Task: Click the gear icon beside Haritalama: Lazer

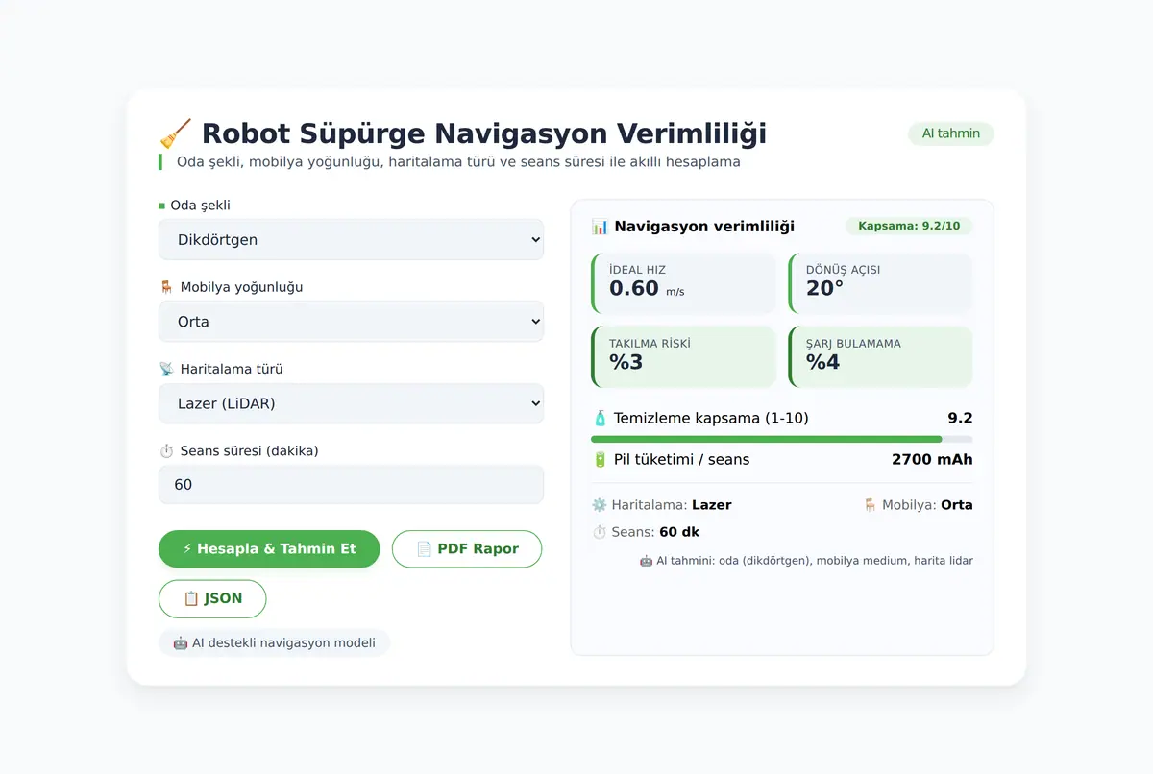Action: [600, 505]
